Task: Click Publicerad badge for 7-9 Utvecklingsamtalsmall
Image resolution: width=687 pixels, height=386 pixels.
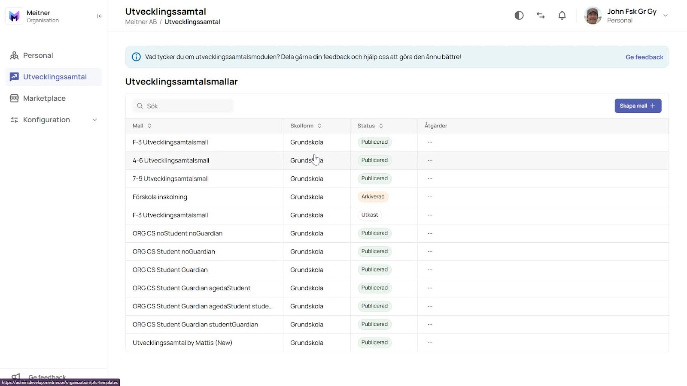Action: [x=374, y=178]
